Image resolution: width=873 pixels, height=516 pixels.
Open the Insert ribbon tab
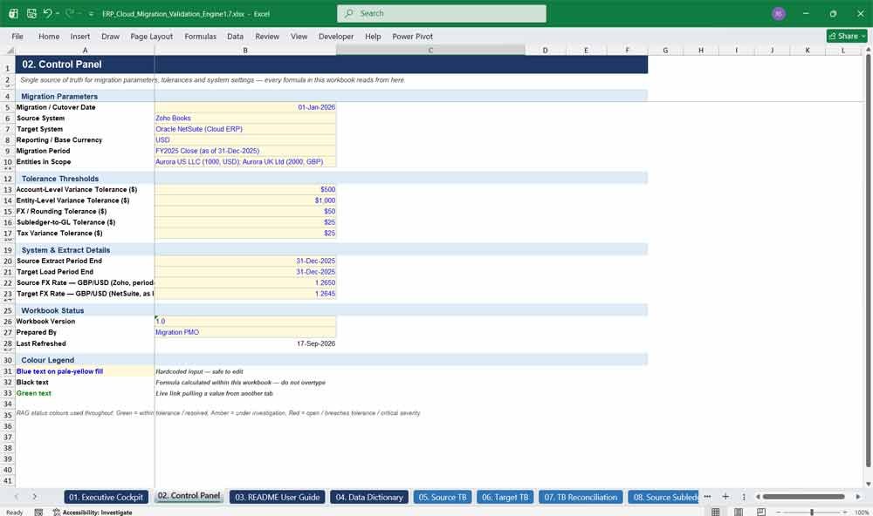click(x=80, y=36)
